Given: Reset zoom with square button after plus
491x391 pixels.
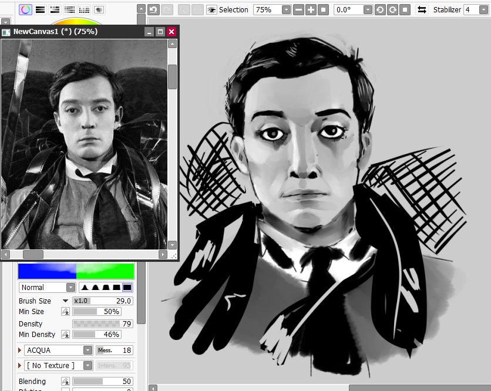Looking at the screenshot, I should (323, 10).
